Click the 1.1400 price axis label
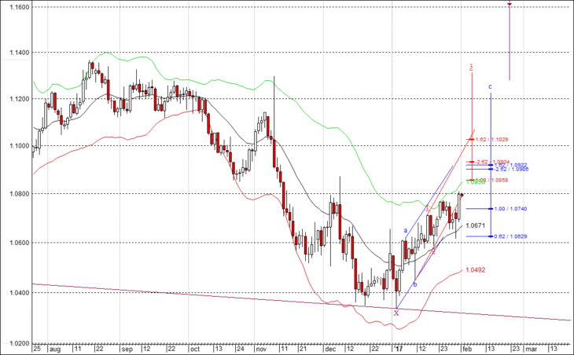Viewport: 574px width, 355px height. [x=20, y=53]
